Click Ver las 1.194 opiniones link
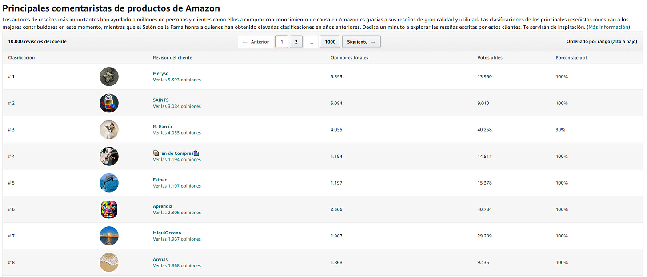The height and width of the screenshot is (277, 647). click(x=177, y=160)
